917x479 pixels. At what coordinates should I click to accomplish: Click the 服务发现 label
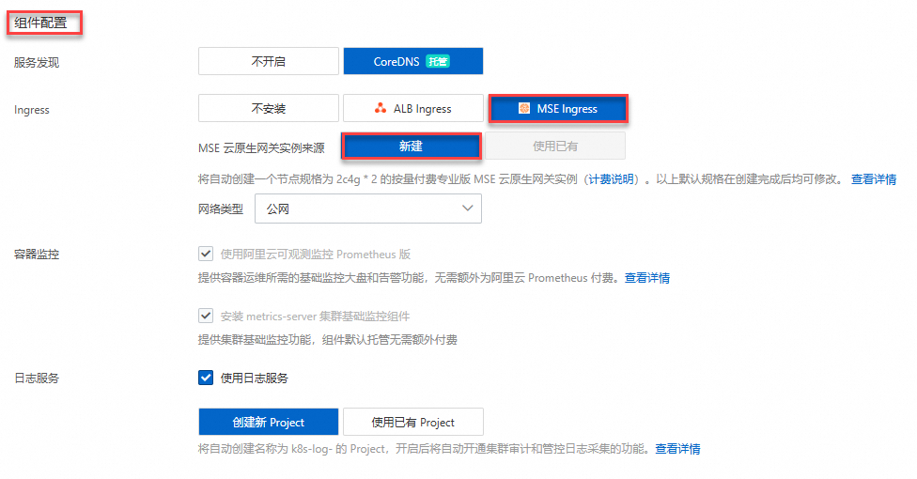click(37, 63)
